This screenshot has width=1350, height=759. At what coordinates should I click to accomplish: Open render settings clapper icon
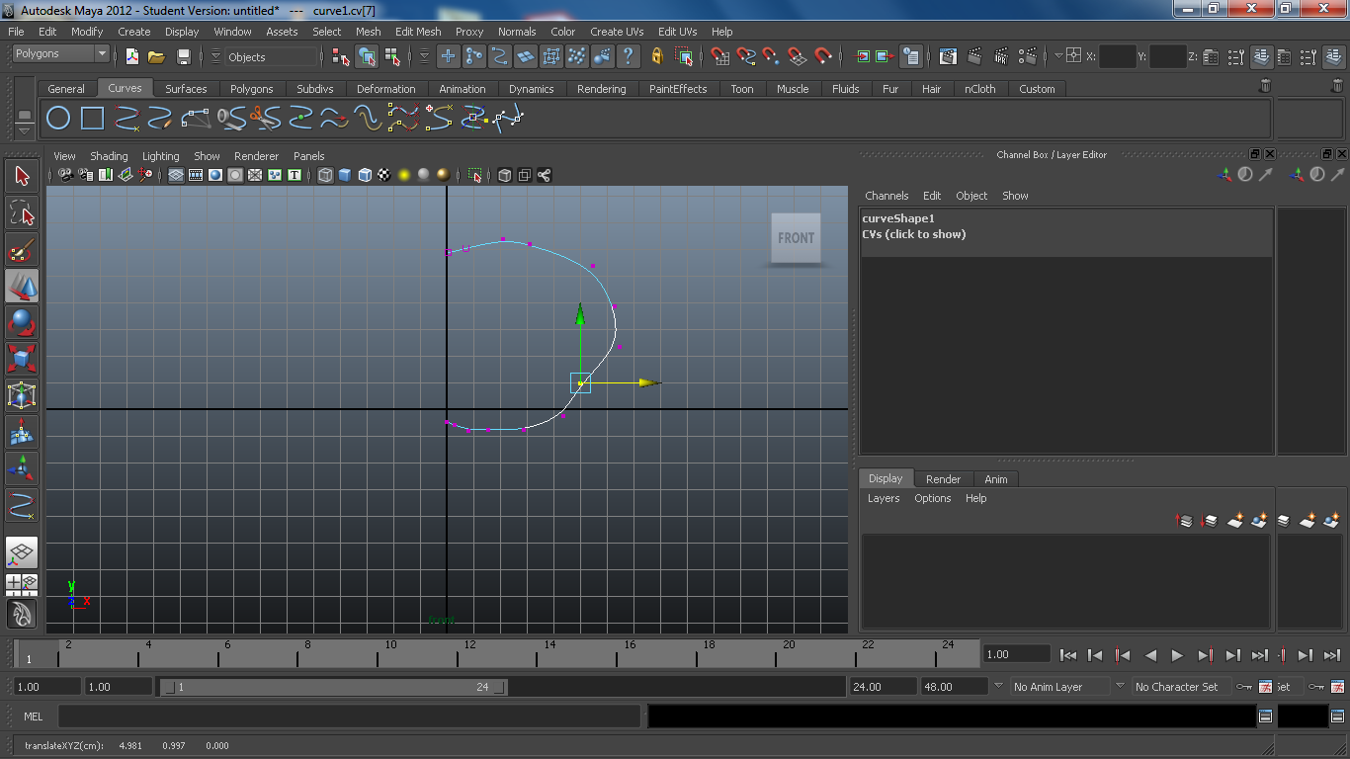coord(1029,56)
